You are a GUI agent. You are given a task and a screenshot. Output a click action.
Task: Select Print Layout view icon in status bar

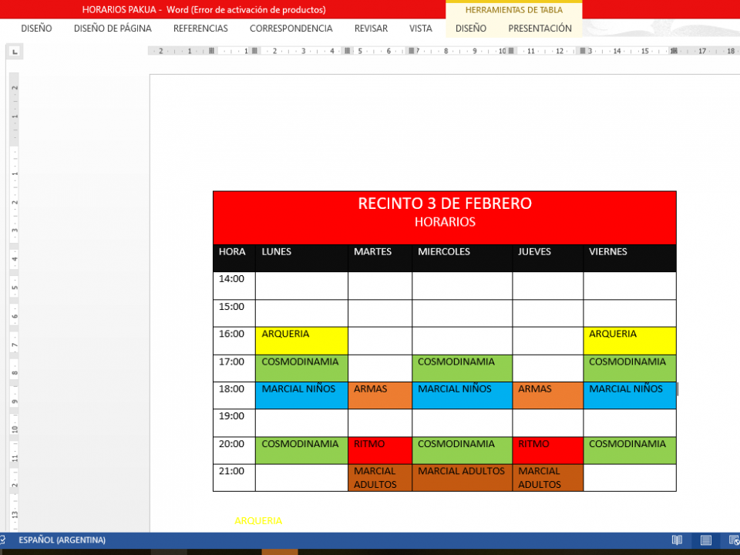click(705, 540)
